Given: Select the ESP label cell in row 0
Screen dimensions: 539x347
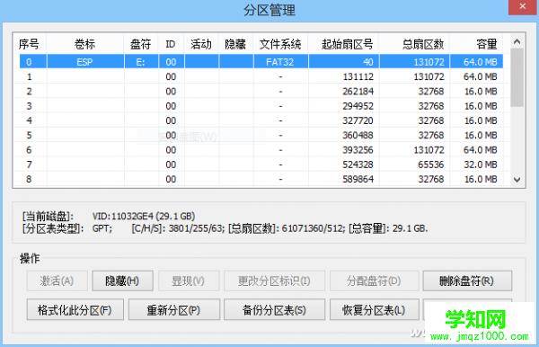Looking at the screenshot, I should [85, 62].
